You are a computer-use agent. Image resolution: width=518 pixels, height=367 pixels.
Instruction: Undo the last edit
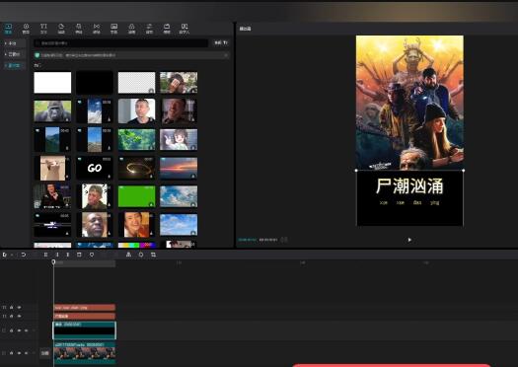point(24,255)
